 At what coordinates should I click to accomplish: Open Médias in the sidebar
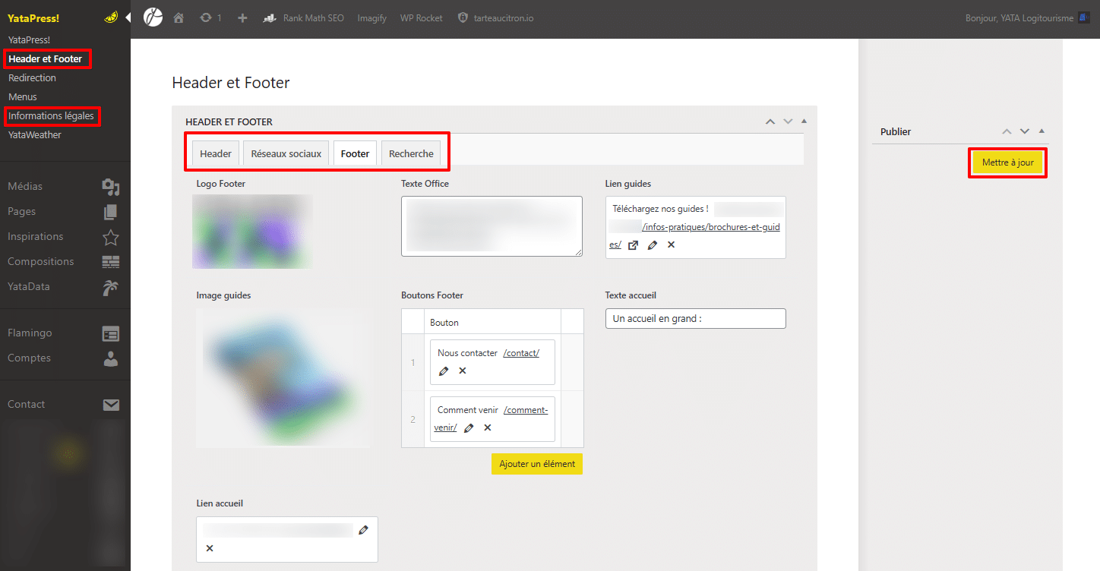[26, 186]
